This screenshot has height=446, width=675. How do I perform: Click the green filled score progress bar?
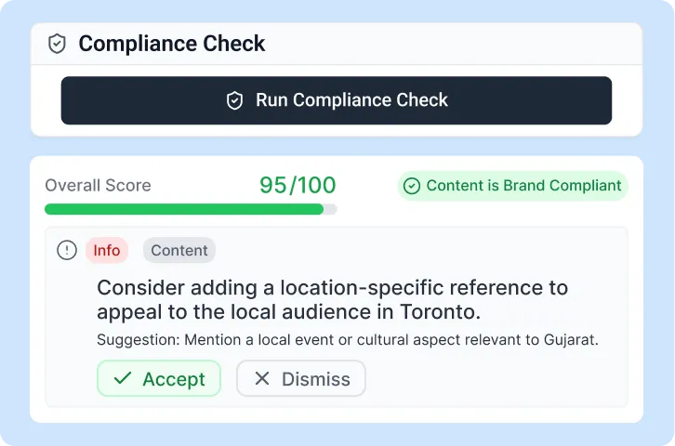(x=184, y=209)
